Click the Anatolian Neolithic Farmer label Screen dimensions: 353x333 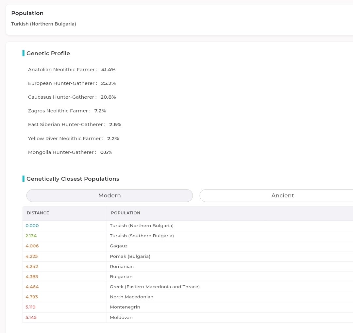click(62, 70)
